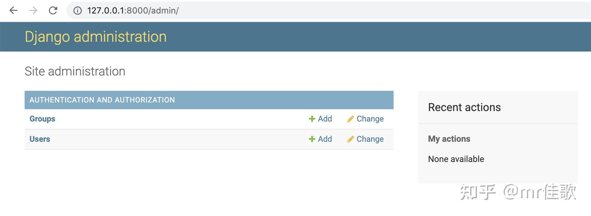Click the My actions subheading

(449, 139)
